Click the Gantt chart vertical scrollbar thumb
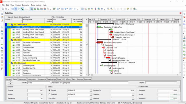Image resolution: width=186 pixels, height=104 pixels. [x=180, y=25]
